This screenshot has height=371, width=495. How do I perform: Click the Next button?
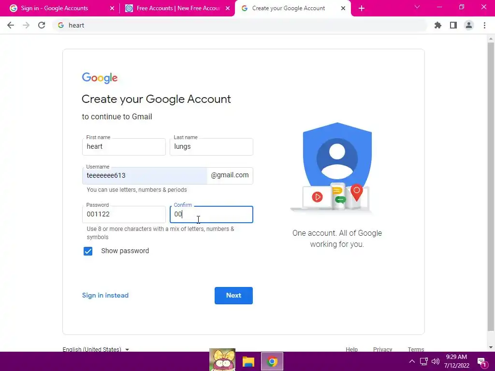[233, 296]
